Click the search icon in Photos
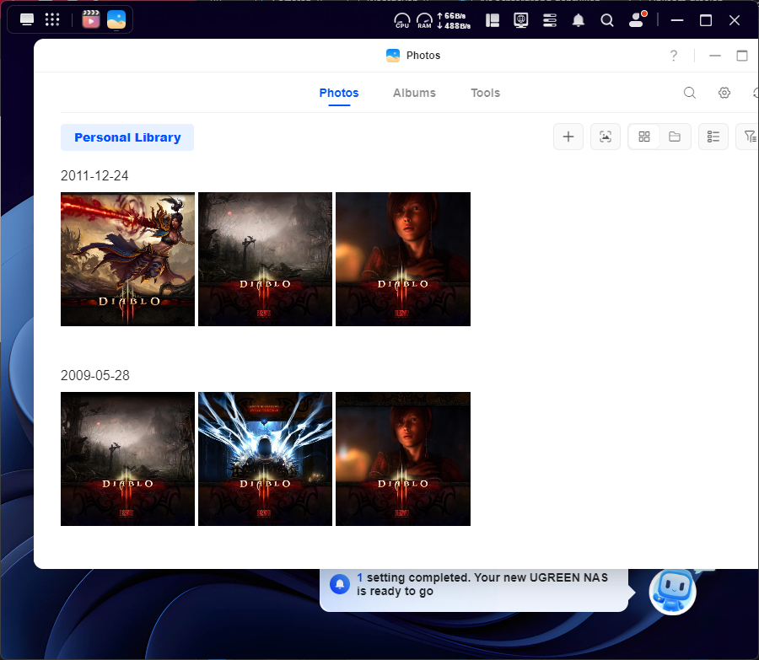The height and width of the screenshot is (660, 759). tap(690, 93)
